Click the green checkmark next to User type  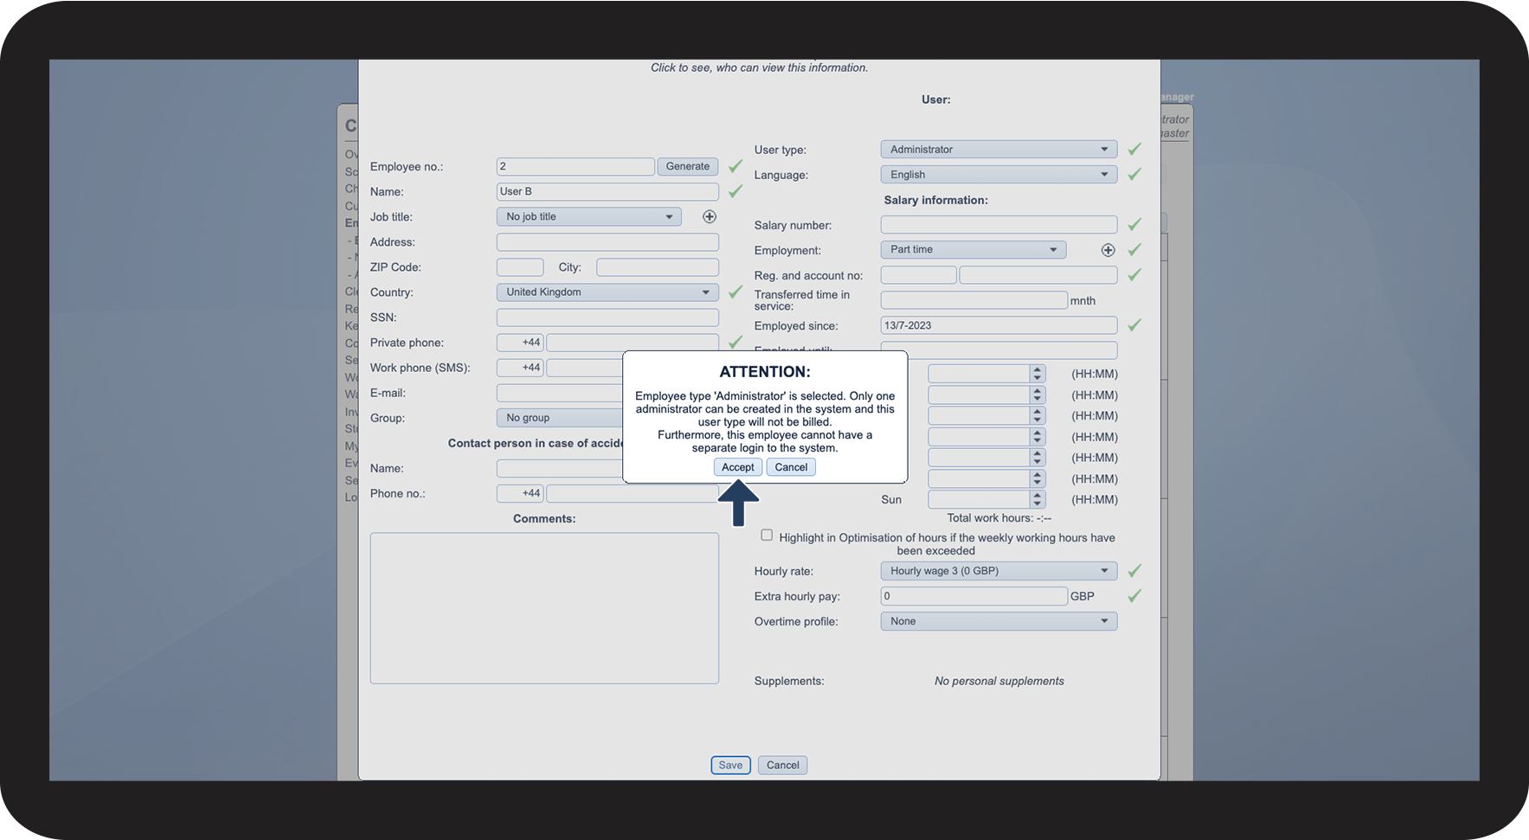point(1134,149)
